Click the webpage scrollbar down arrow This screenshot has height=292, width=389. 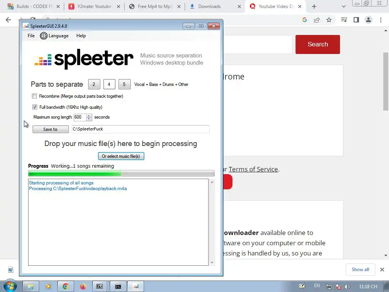point(386,255)
